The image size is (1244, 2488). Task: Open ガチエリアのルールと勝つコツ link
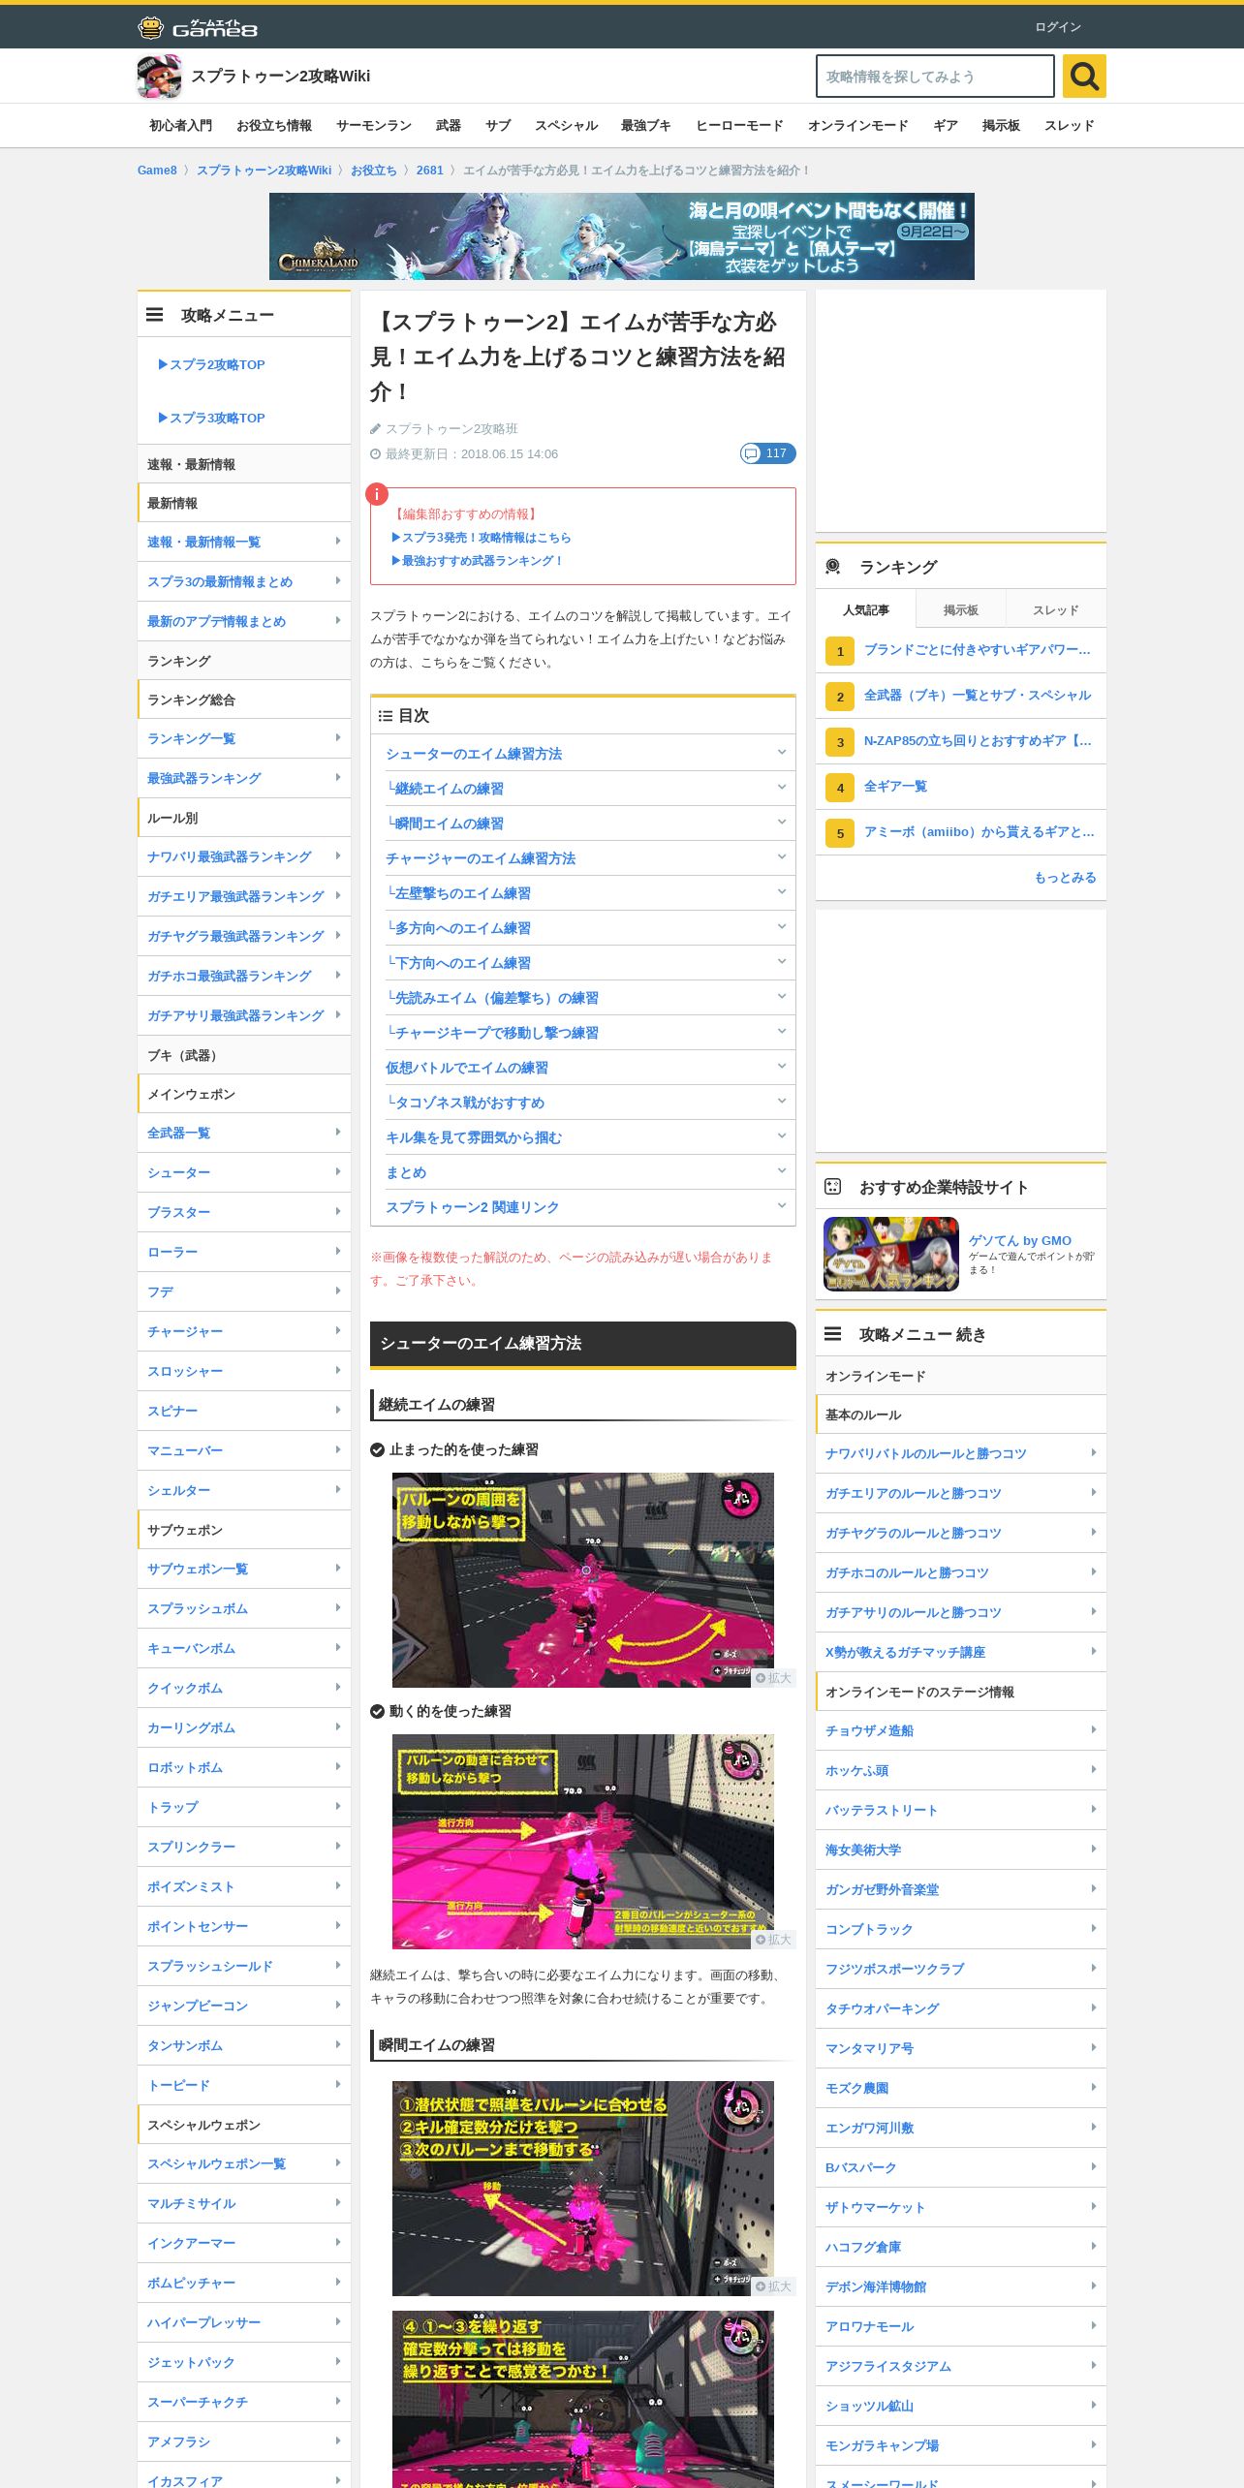click(961, 1493)
